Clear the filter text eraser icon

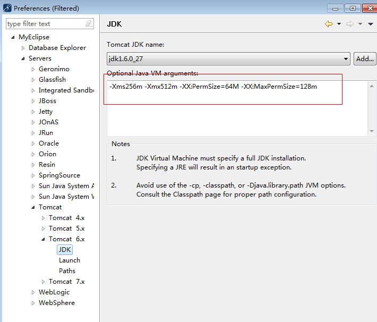[x=89, y=23]
